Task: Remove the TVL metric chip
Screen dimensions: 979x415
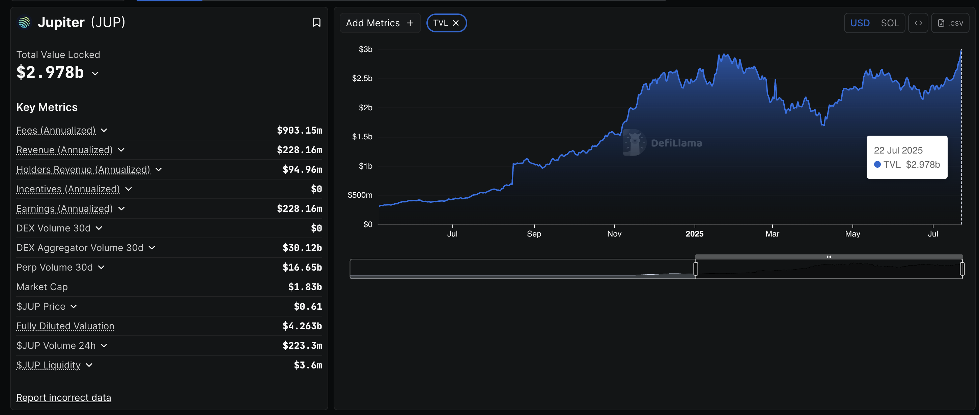Action: 456,23
